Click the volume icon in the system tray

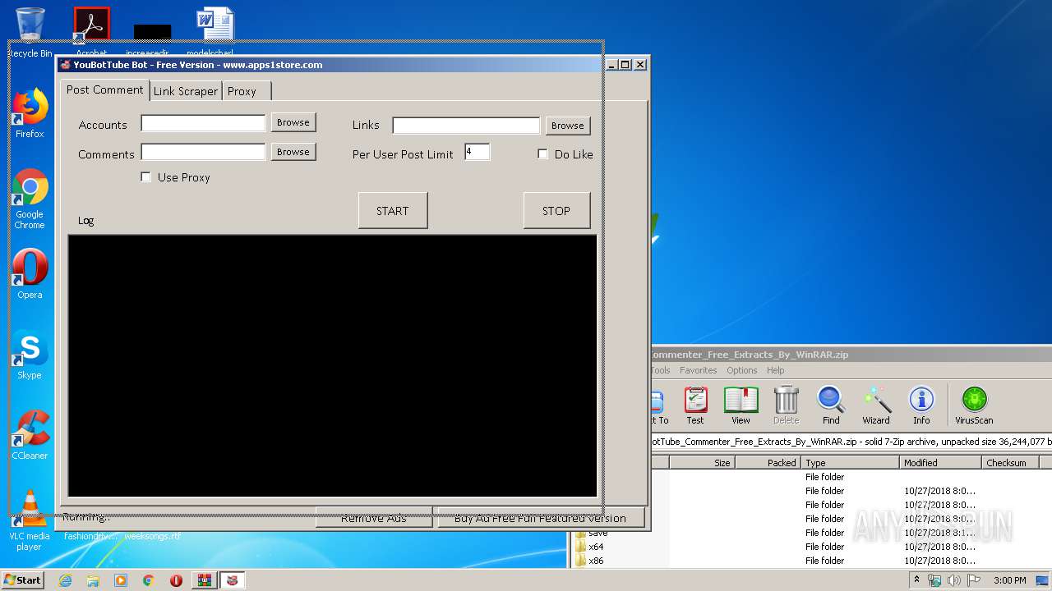pyautogui.click(x=953, y=580)
